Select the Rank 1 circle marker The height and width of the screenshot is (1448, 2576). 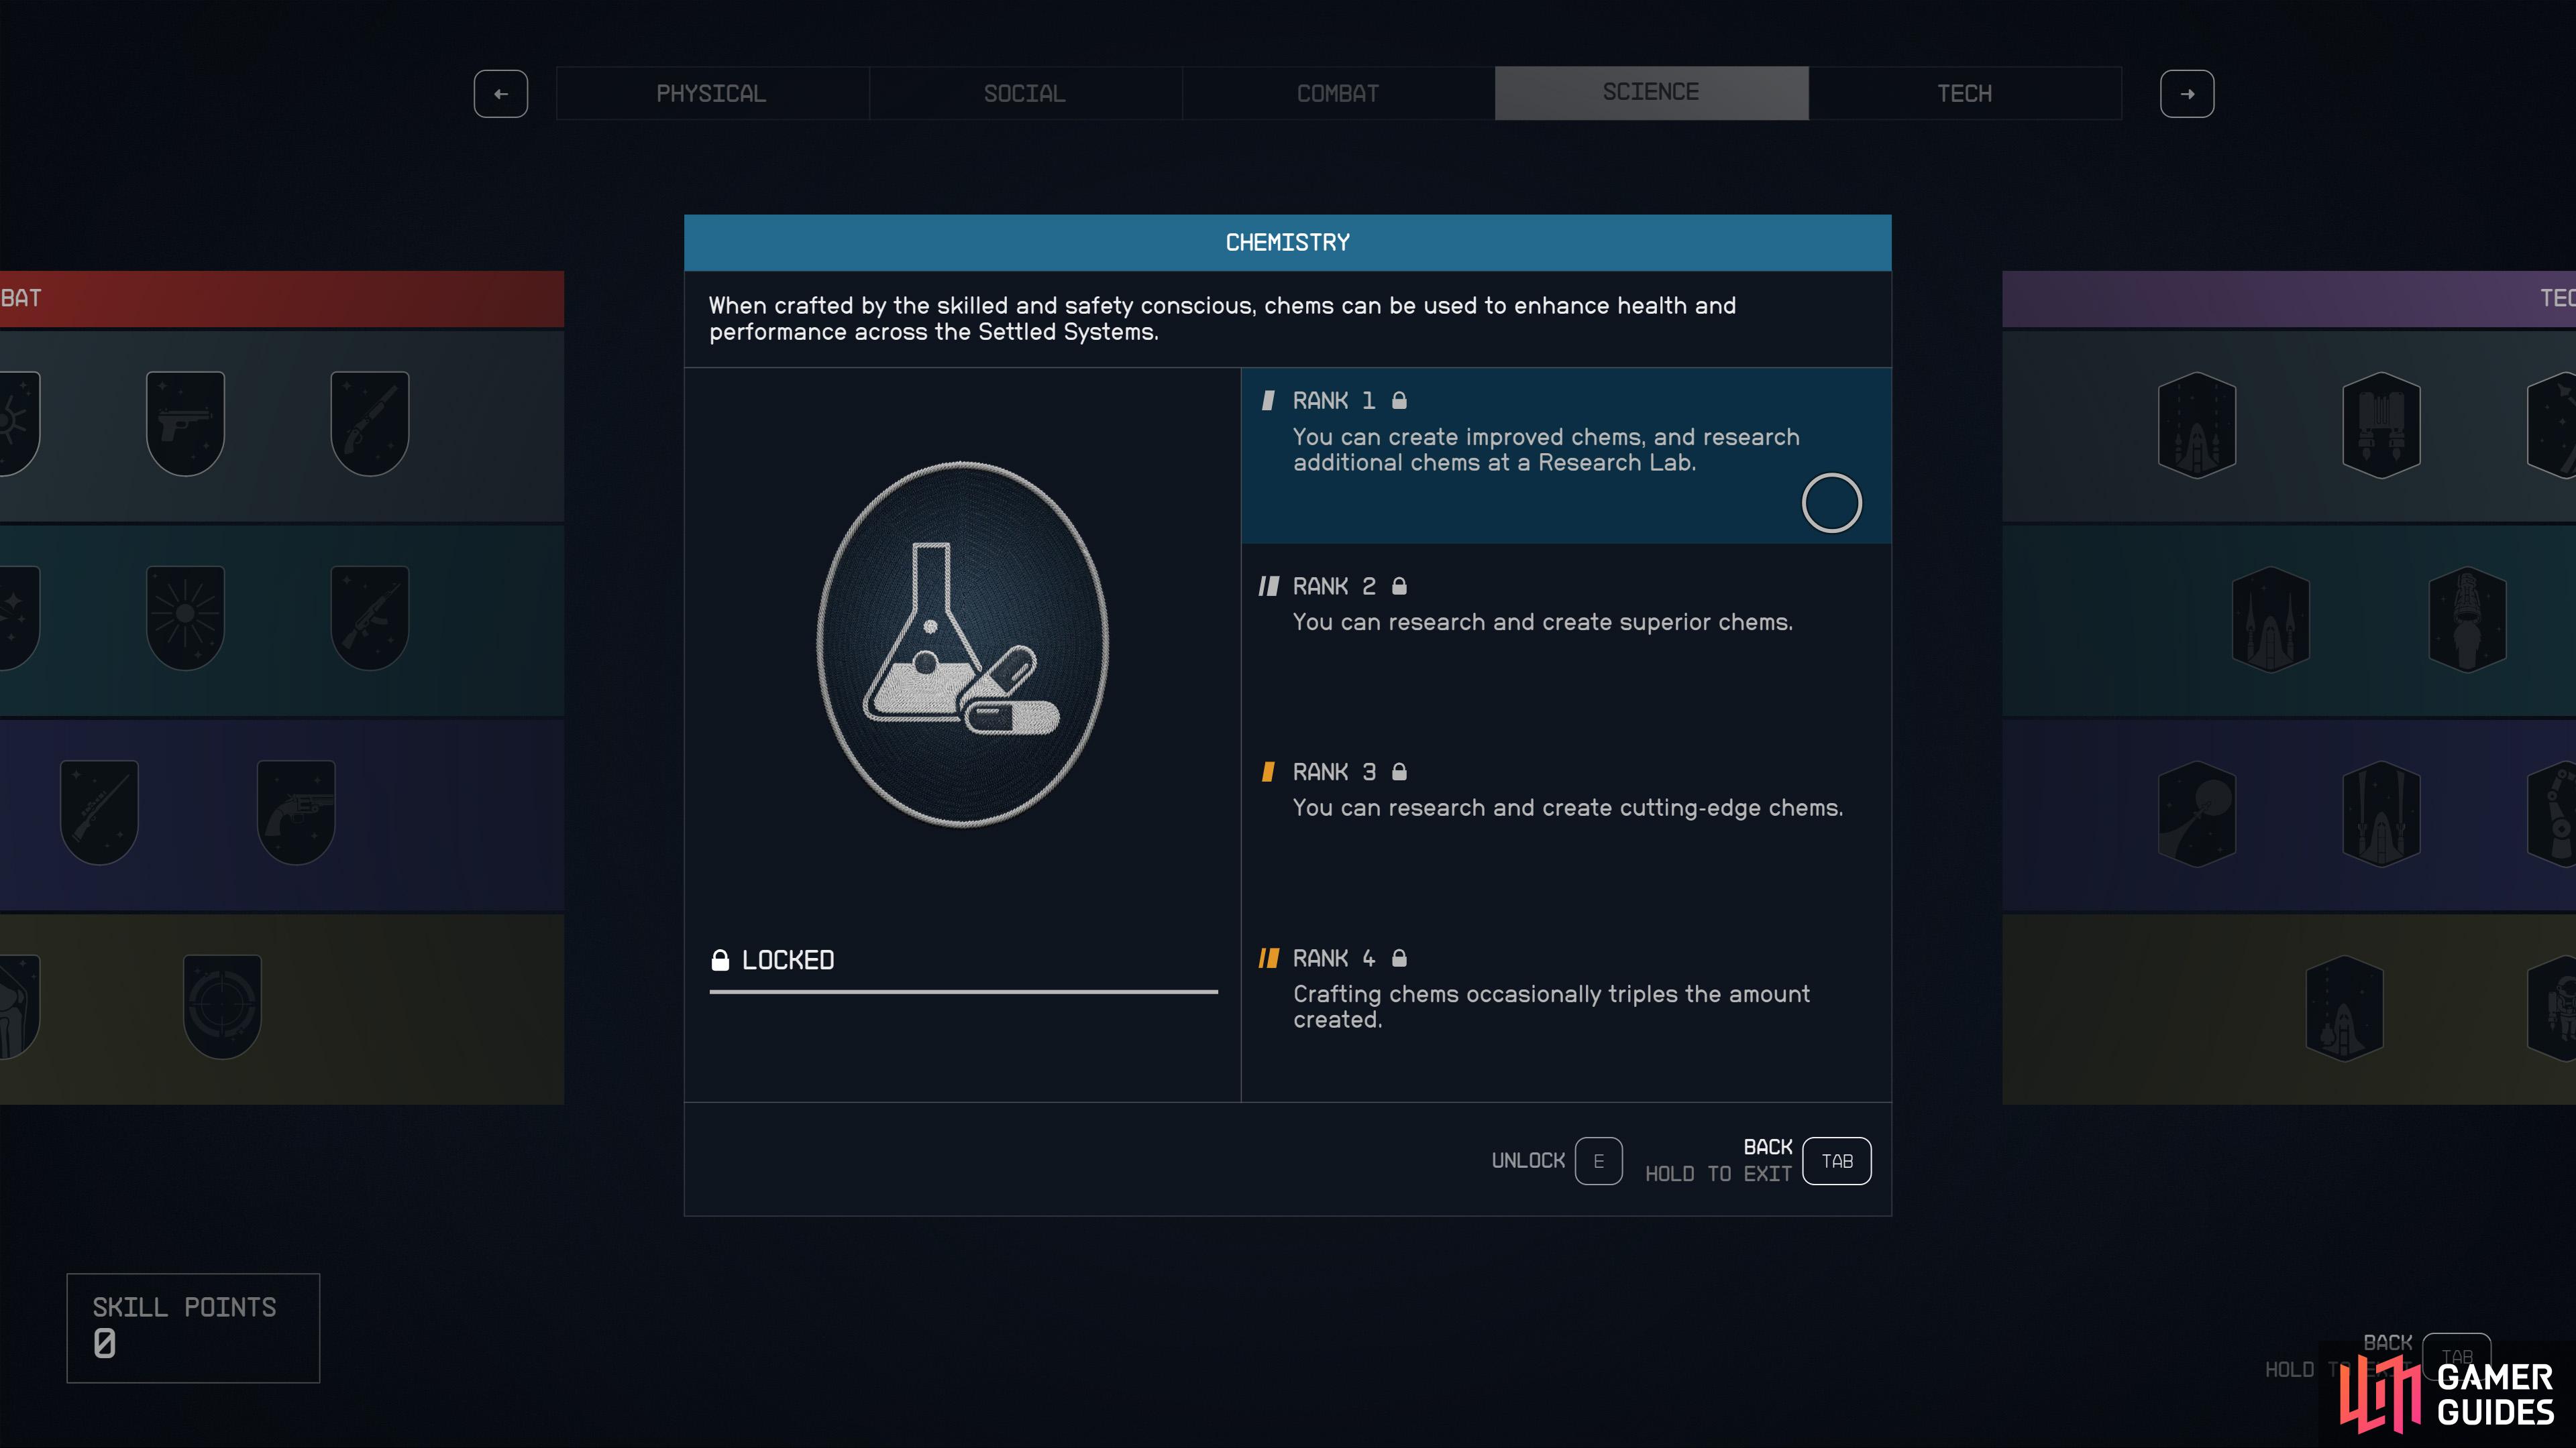pos(1831,503)
